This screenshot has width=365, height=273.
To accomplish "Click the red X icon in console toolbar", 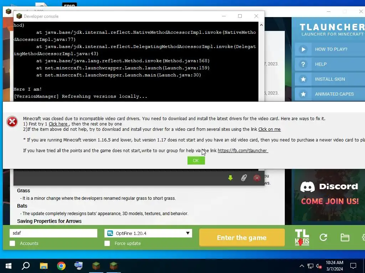I will click(257, 178).
